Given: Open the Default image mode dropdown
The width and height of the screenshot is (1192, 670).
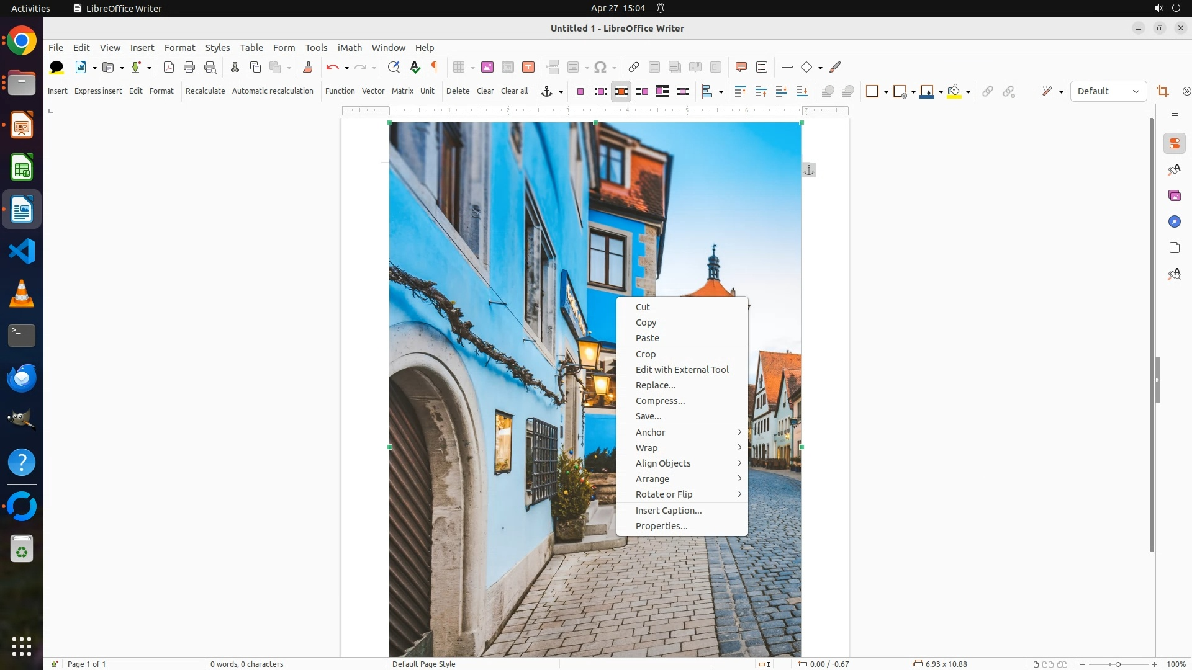Looking at the screenshot, I should (x=1108, y=91).
